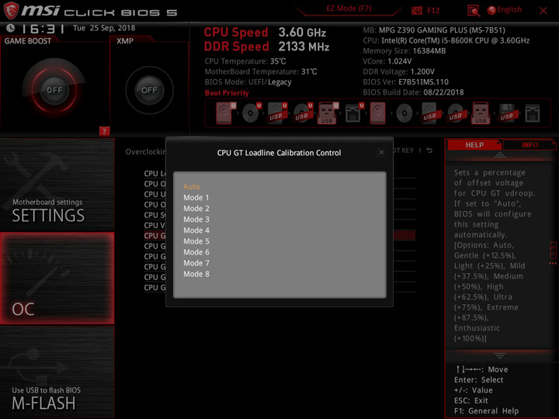Toggle the XMP profile button
Viewport: 559px width, 419px height.
149,90
